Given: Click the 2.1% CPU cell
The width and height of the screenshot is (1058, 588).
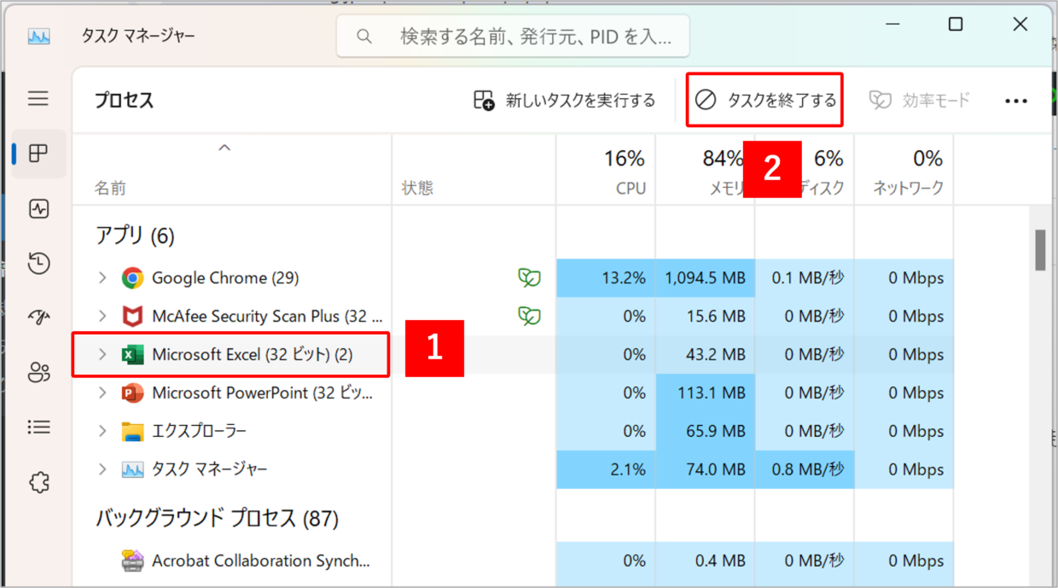Looking at the screenshot, I should coord(606,470).
